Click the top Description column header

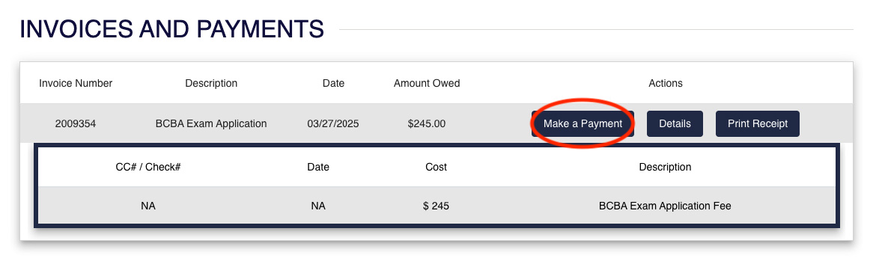click(211, 83)
